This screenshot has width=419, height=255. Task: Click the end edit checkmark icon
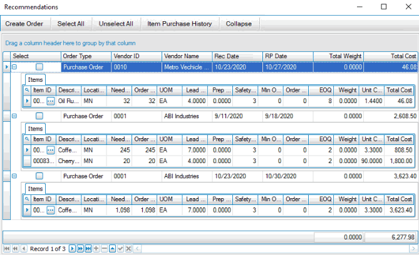pos(120,249)
